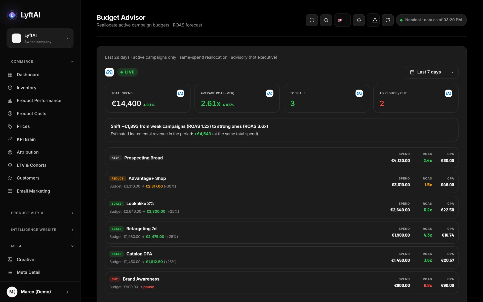This screenshot has height=302, width=483.
Task: Click the +€4,543 incremental revenue value
Action: 203,134
